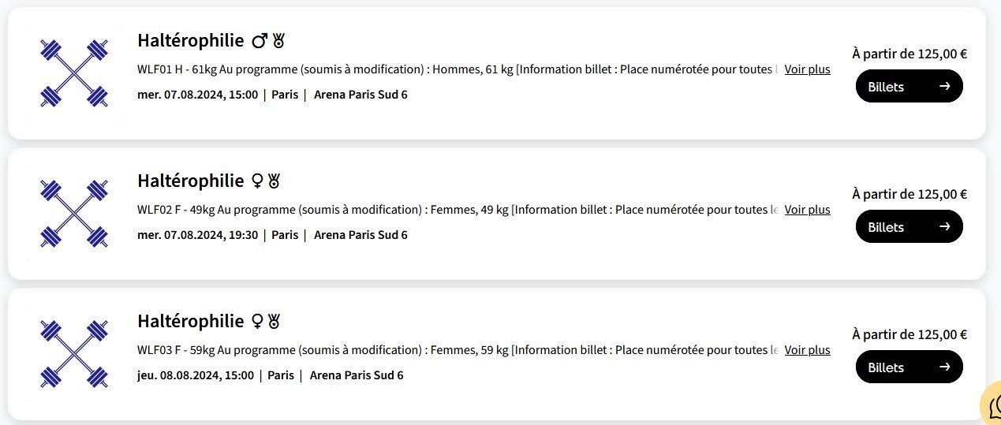Expand Voir plus for WLF02 49kg description
Screen dimensions: 1001x425
pos(807,210)
